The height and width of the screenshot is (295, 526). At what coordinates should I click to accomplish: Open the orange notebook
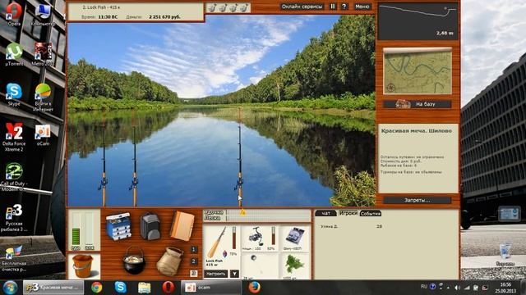[x=182, y=226]
